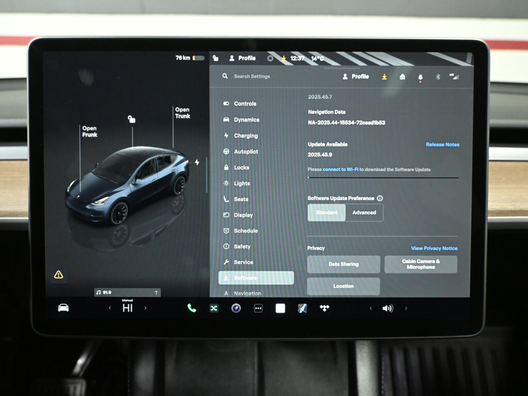The height and width of the screenshot is (396, 528).
Task: Open Bluetooth settings from header
Action: [x=438, y=77]
